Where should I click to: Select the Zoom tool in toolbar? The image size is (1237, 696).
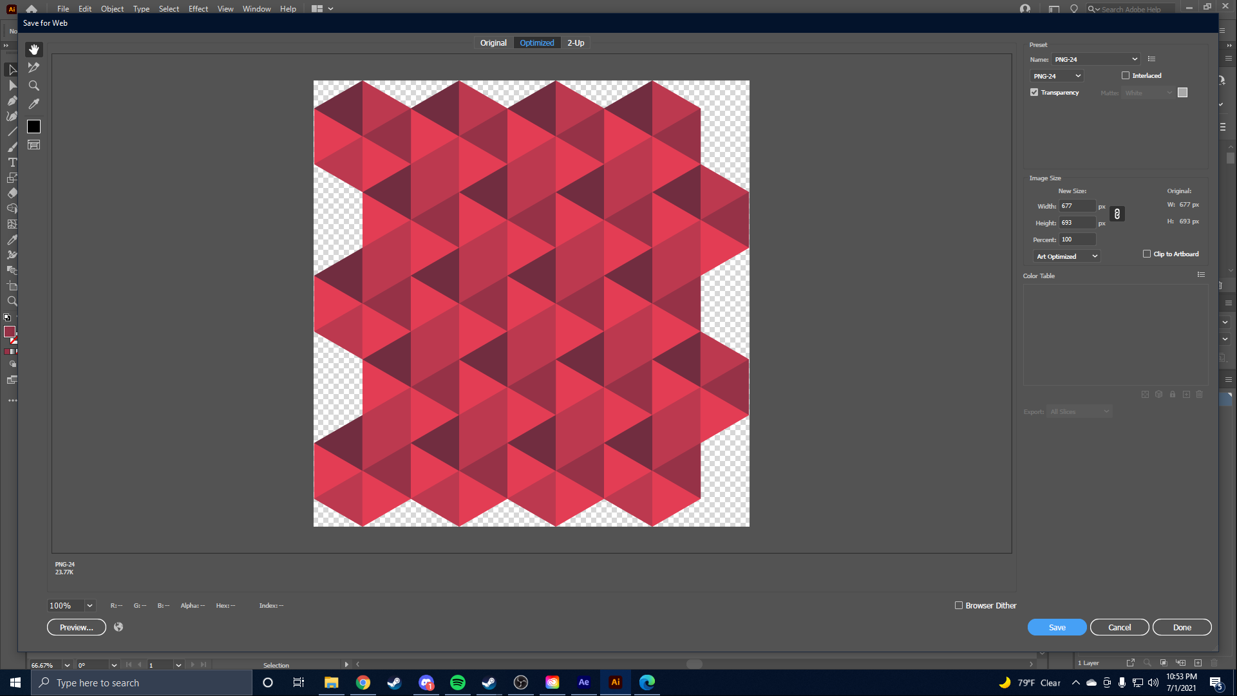tap(34, 85)
